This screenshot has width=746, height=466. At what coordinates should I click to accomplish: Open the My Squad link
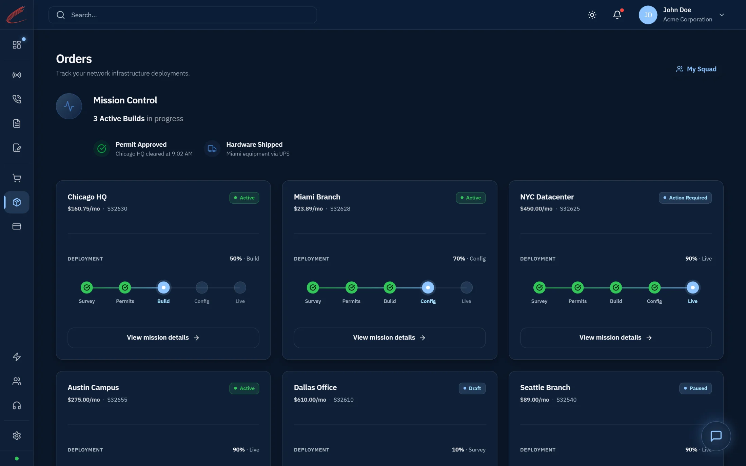point(696,69)
